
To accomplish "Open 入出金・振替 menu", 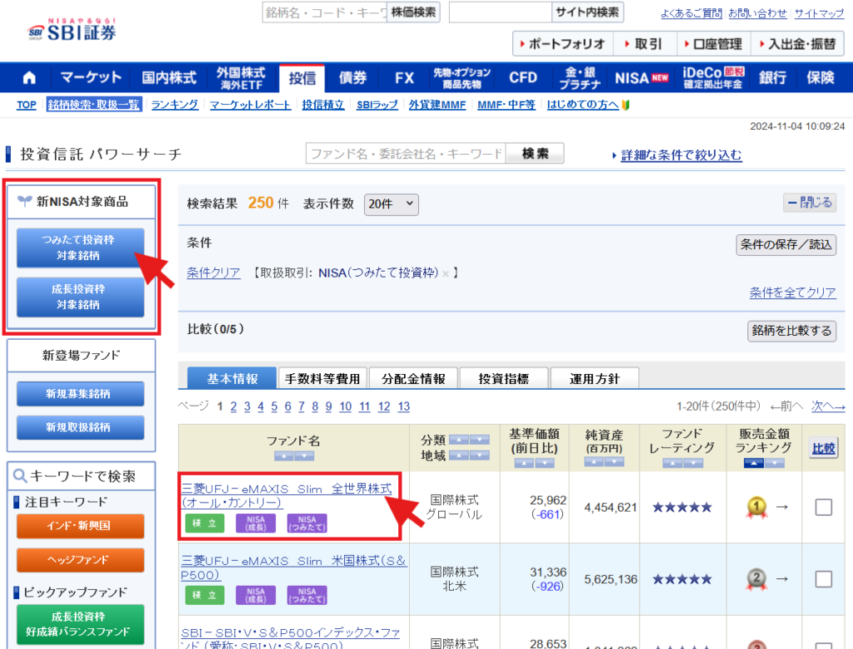I will [797, 44].
